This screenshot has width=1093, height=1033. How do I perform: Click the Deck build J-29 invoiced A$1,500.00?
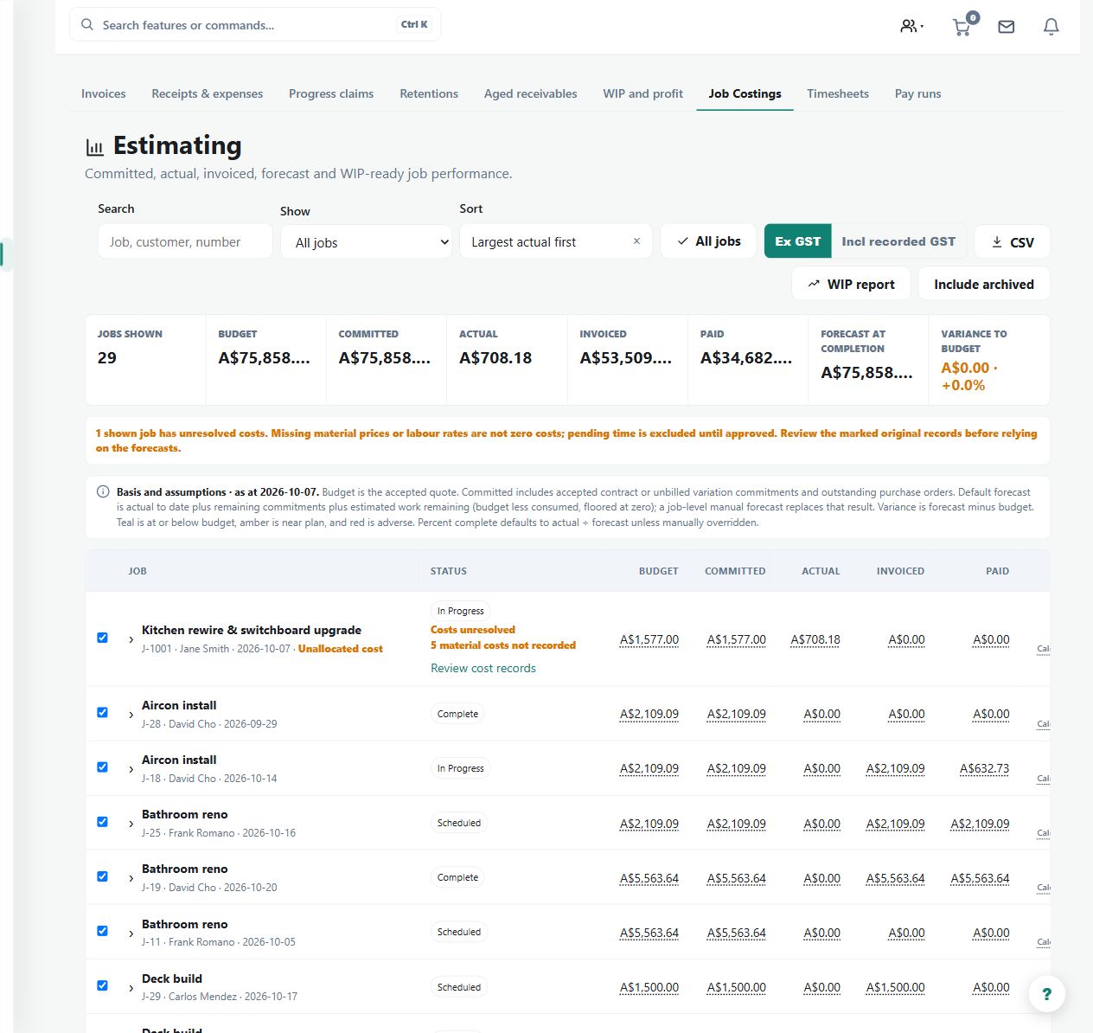point(896,987)
